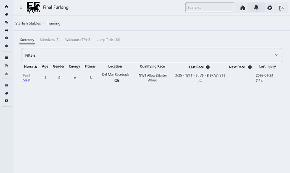
Task: Click the energy grade A cell
Action: [x=75, y=78]
